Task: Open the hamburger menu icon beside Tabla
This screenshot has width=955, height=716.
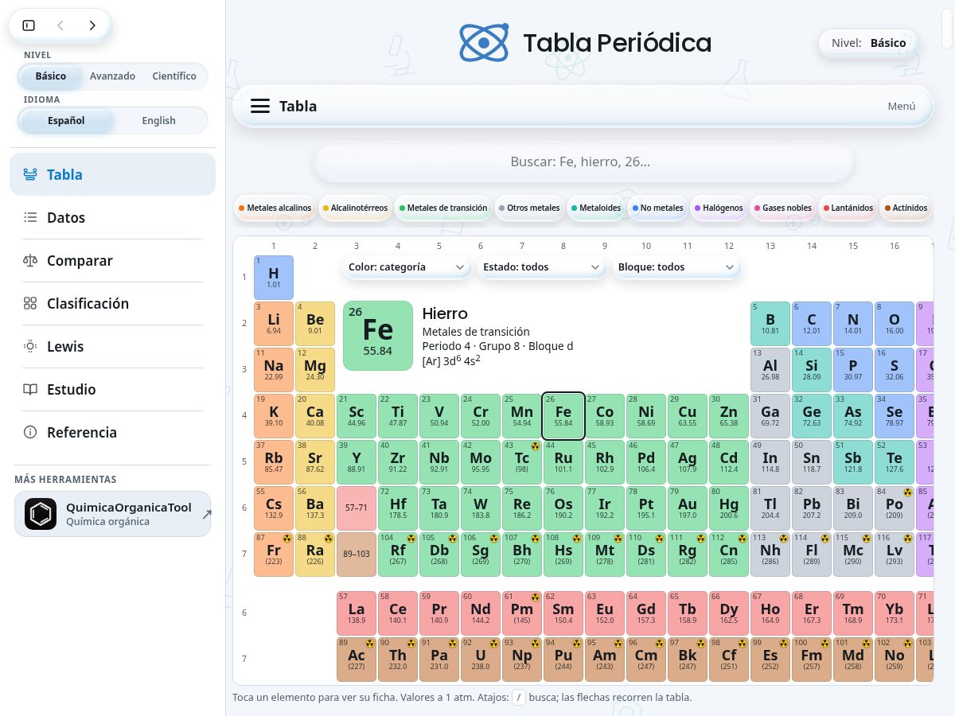Action: (260, 106)
